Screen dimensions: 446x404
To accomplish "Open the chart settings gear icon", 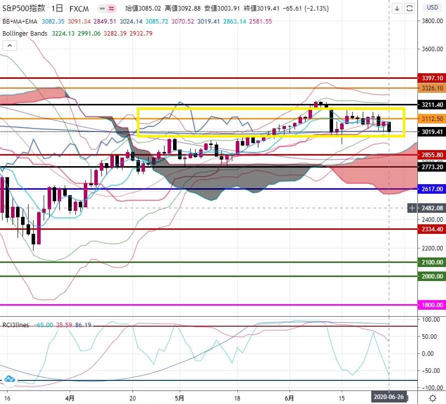I will 432,398.
